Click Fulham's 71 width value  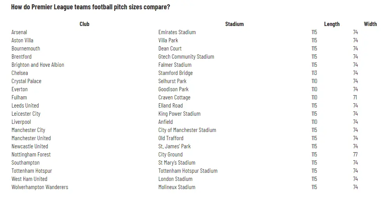click(355, 97)
